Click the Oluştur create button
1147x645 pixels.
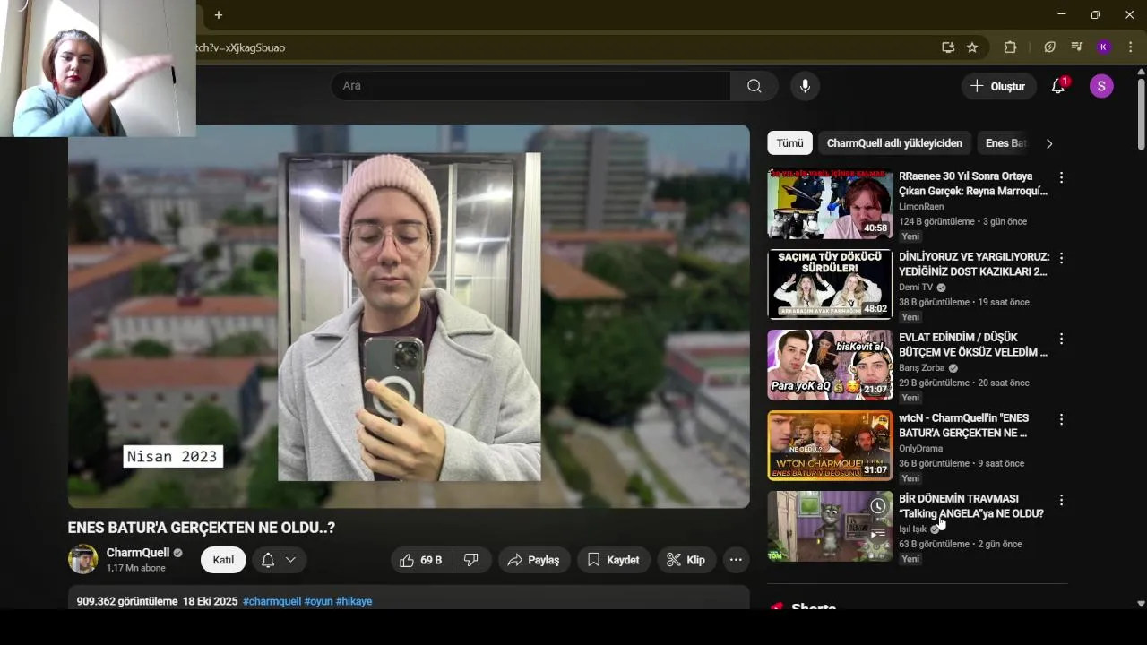[x=999, y=86]
